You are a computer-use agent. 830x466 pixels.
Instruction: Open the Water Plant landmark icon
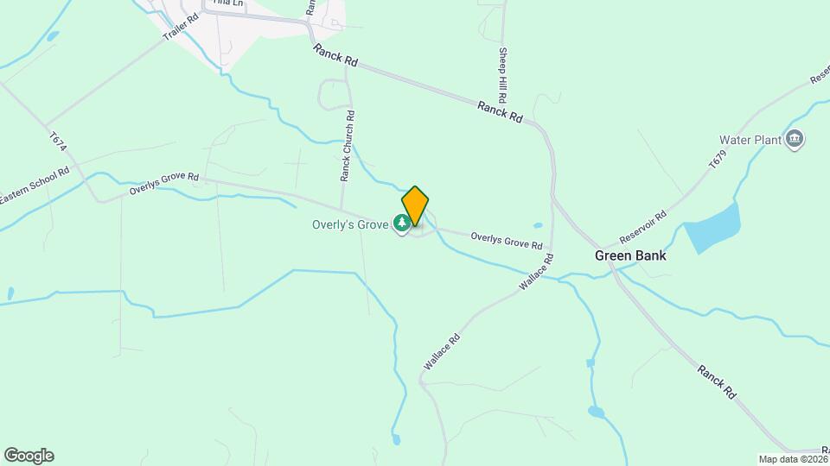794,140
